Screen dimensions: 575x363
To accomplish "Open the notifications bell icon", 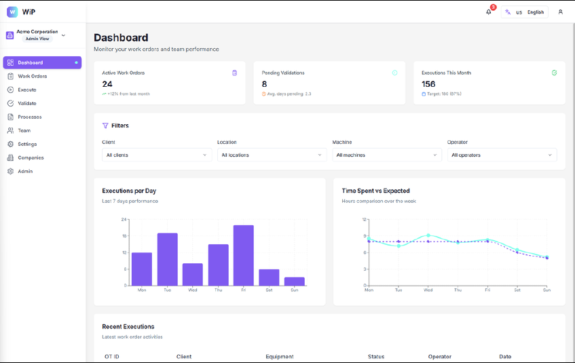I will pyautogui.click(x=489, y=12).
